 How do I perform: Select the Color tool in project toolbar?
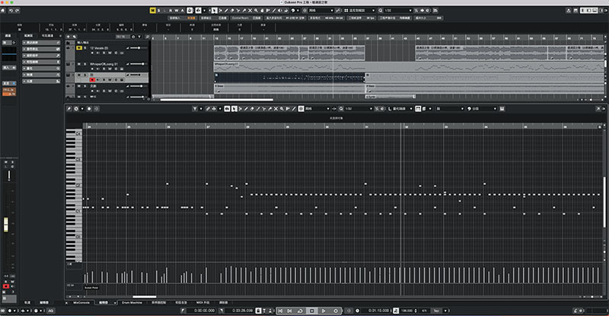[x=286, y=11]
